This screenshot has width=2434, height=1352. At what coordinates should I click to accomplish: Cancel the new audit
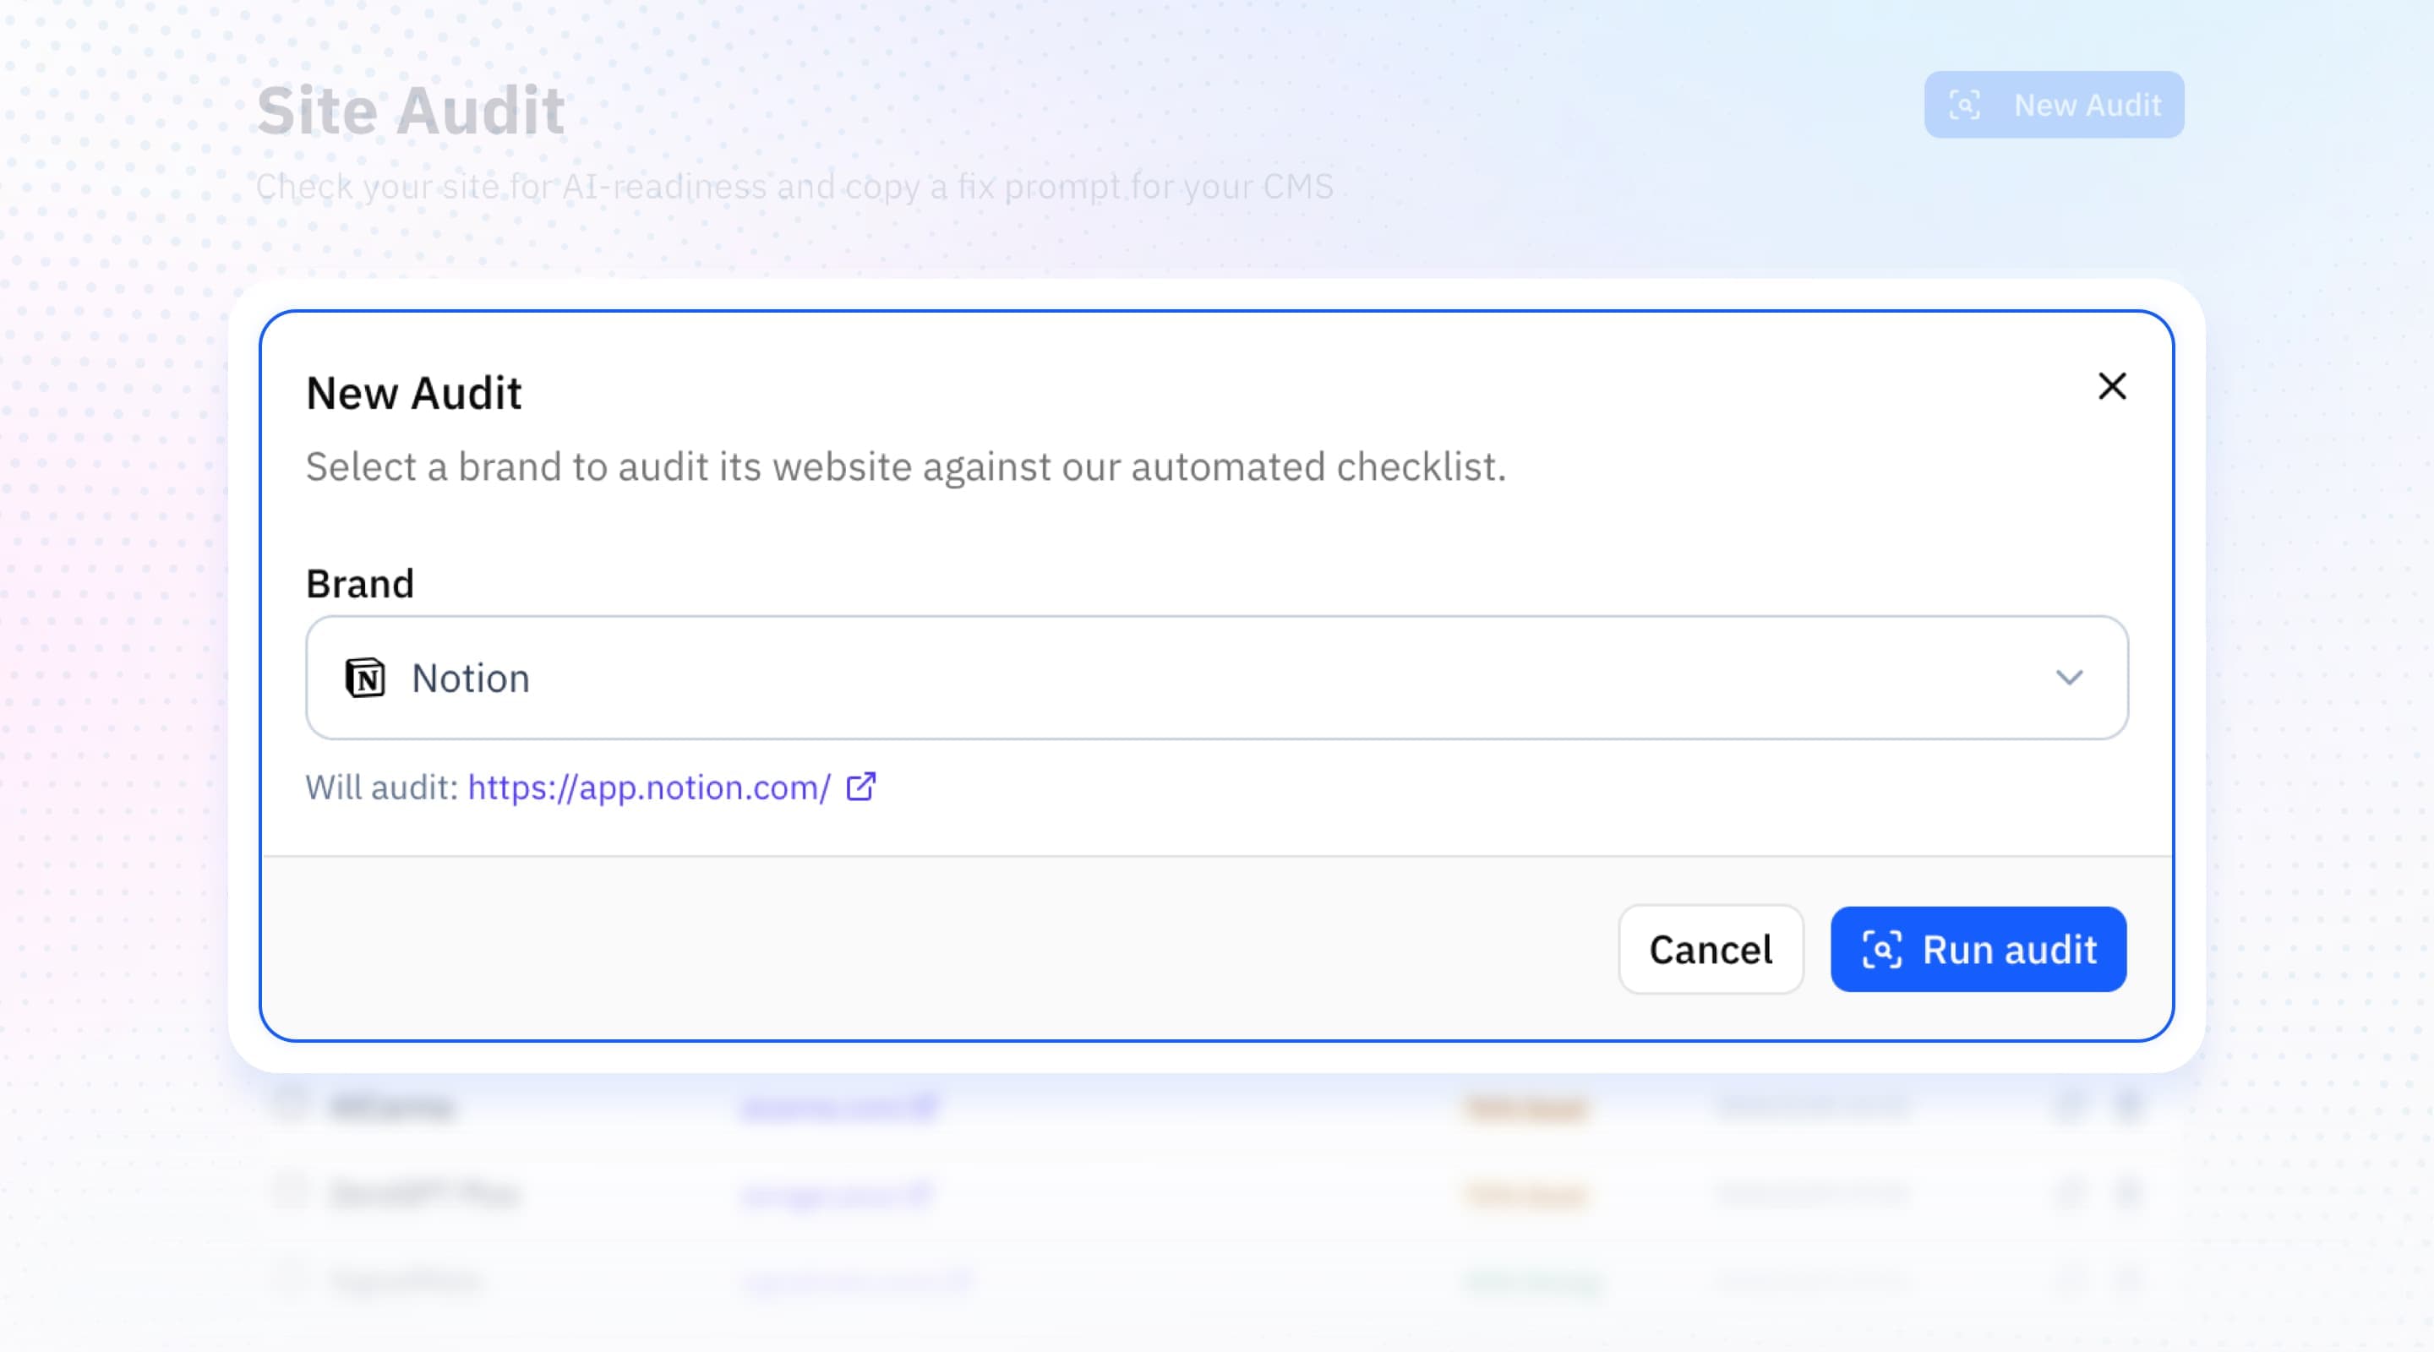[1711, 949]
